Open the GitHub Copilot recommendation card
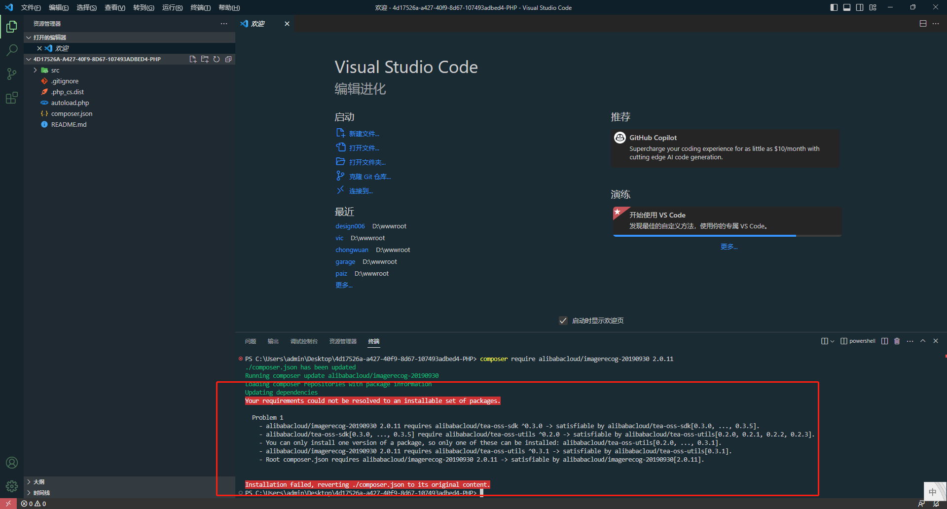Screen dimensions: 947x509 pos(725,148)
